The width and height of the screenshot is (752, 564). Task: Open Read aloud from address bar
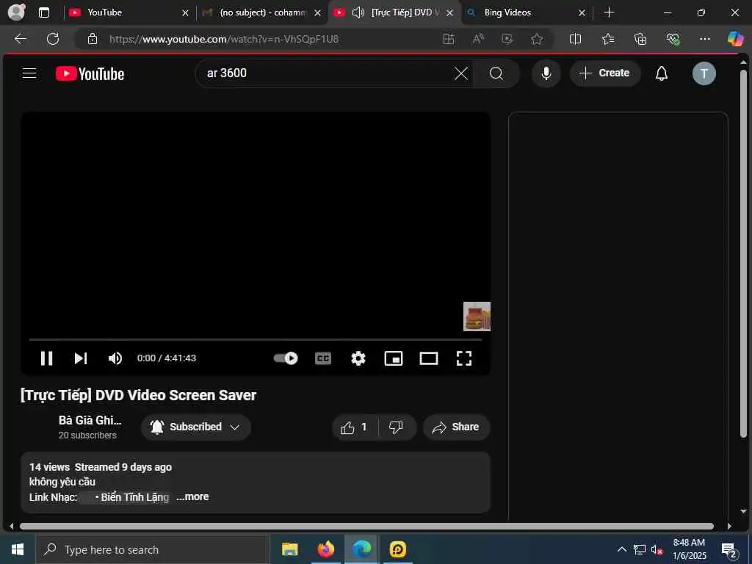click(x=478, y=39)
